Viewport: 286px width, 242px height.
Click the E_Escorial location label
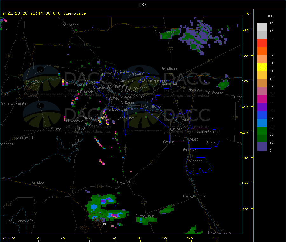118,109
